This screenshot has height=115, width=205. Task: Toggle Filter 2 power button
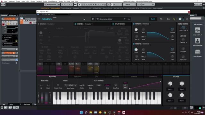(x=134, y=44)
